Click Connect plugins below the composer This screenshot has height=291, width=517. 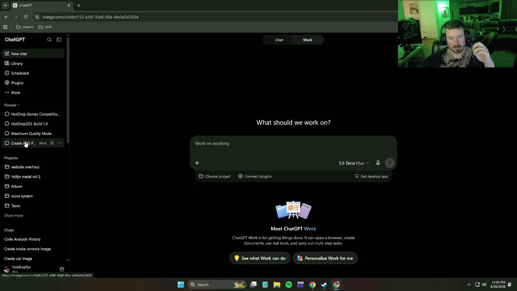coord(255,176)
